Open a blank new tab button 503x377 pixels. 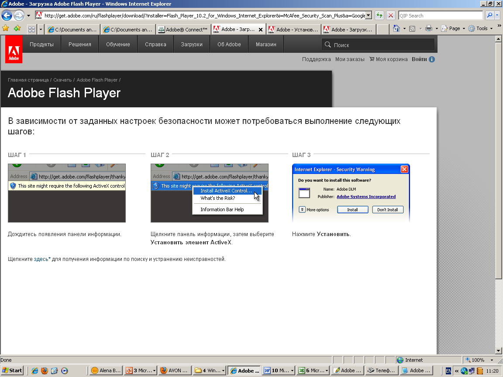[x=382, y=29]
